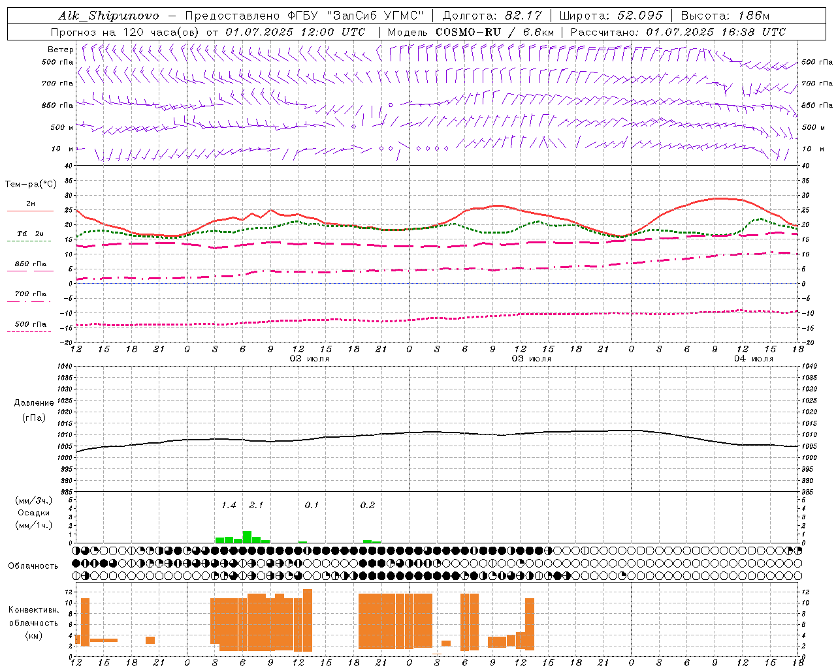Click the 'Осадки' precipitation label
Screen dimensions: 836x668
pos(34,513)
